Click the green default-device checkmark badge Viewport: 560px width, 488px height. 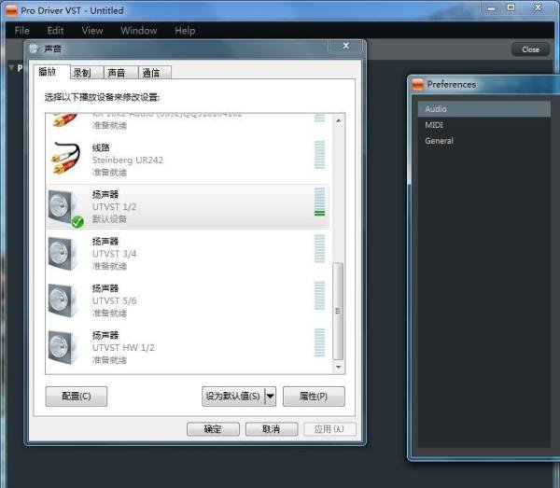tap(77, 222)
